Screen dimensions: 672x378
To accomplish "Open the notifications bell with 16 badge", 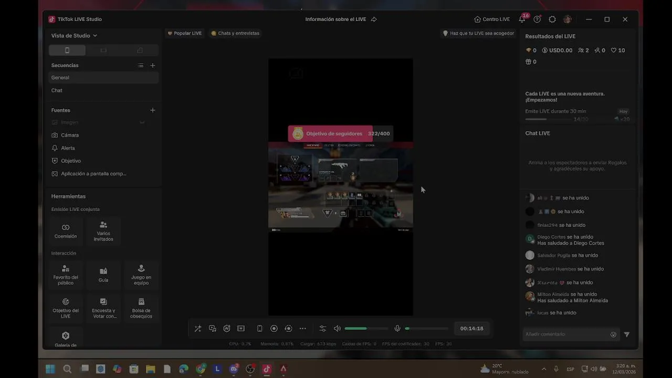I will click(522, 19).
